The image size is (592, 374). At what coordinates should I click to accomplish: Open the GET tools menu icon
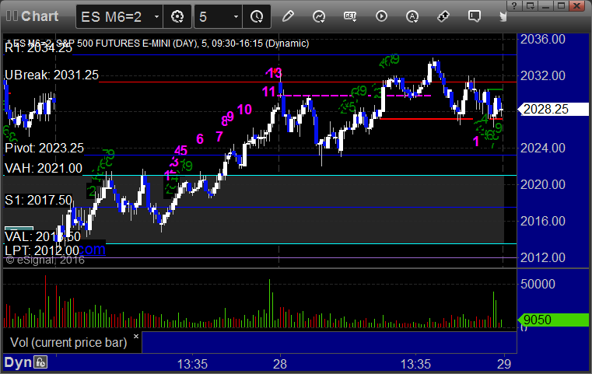350,16
